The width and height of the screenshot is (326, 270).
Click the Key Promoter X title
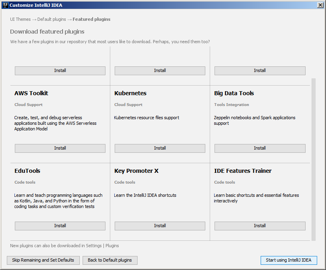(x=136, y=171)
